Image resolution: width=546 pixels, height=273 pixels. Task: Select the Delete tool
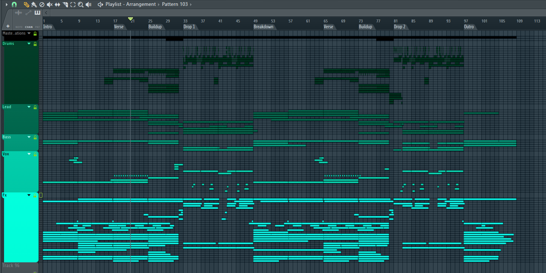(42, 5)
